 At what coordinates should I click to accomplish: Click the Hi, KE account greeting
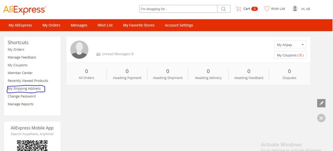tap(306, 9)
